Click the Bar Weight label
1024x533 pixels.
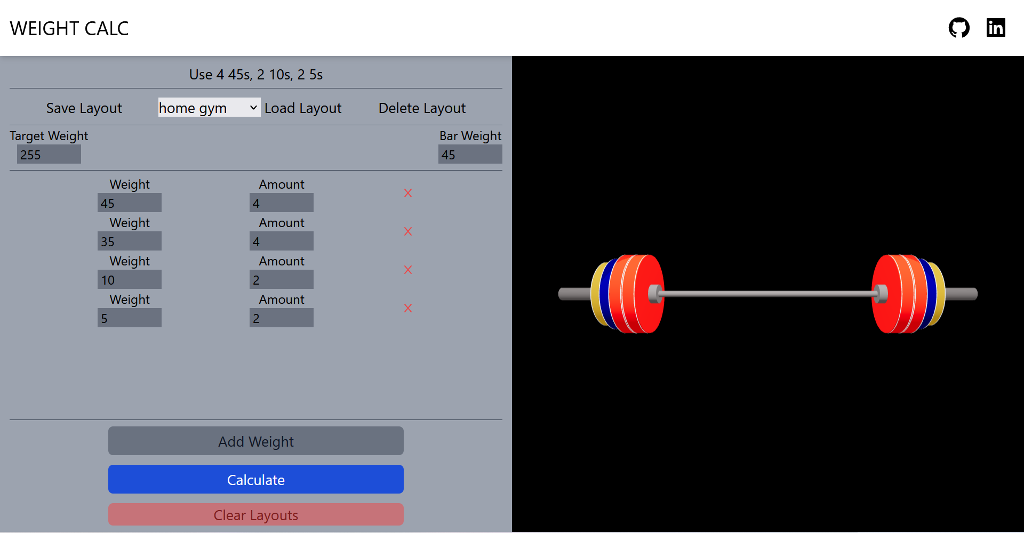click(470, 136)
